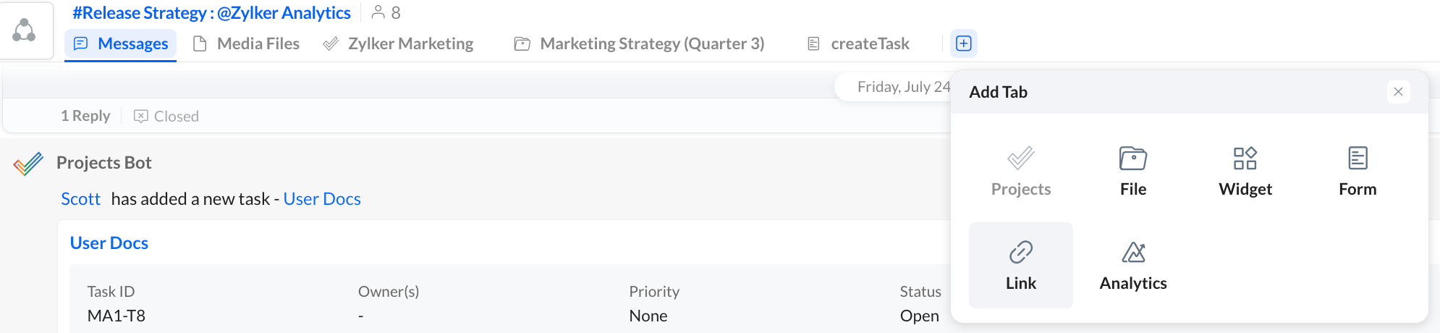Choose the Form option in Add Tab
1440x333 pixels.
click(1357, 172)
